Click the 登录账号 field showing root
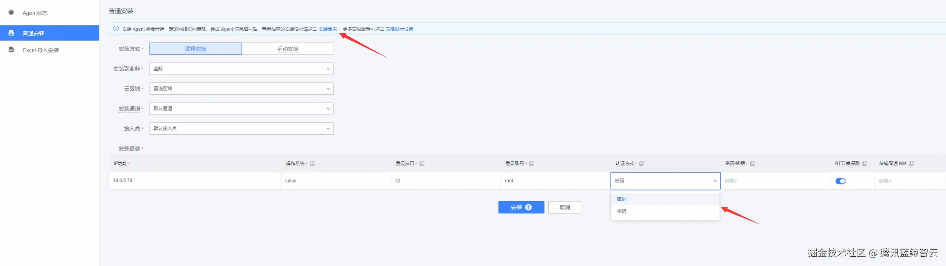This screenshot has width=946, height=266. [x=556, y=181]
